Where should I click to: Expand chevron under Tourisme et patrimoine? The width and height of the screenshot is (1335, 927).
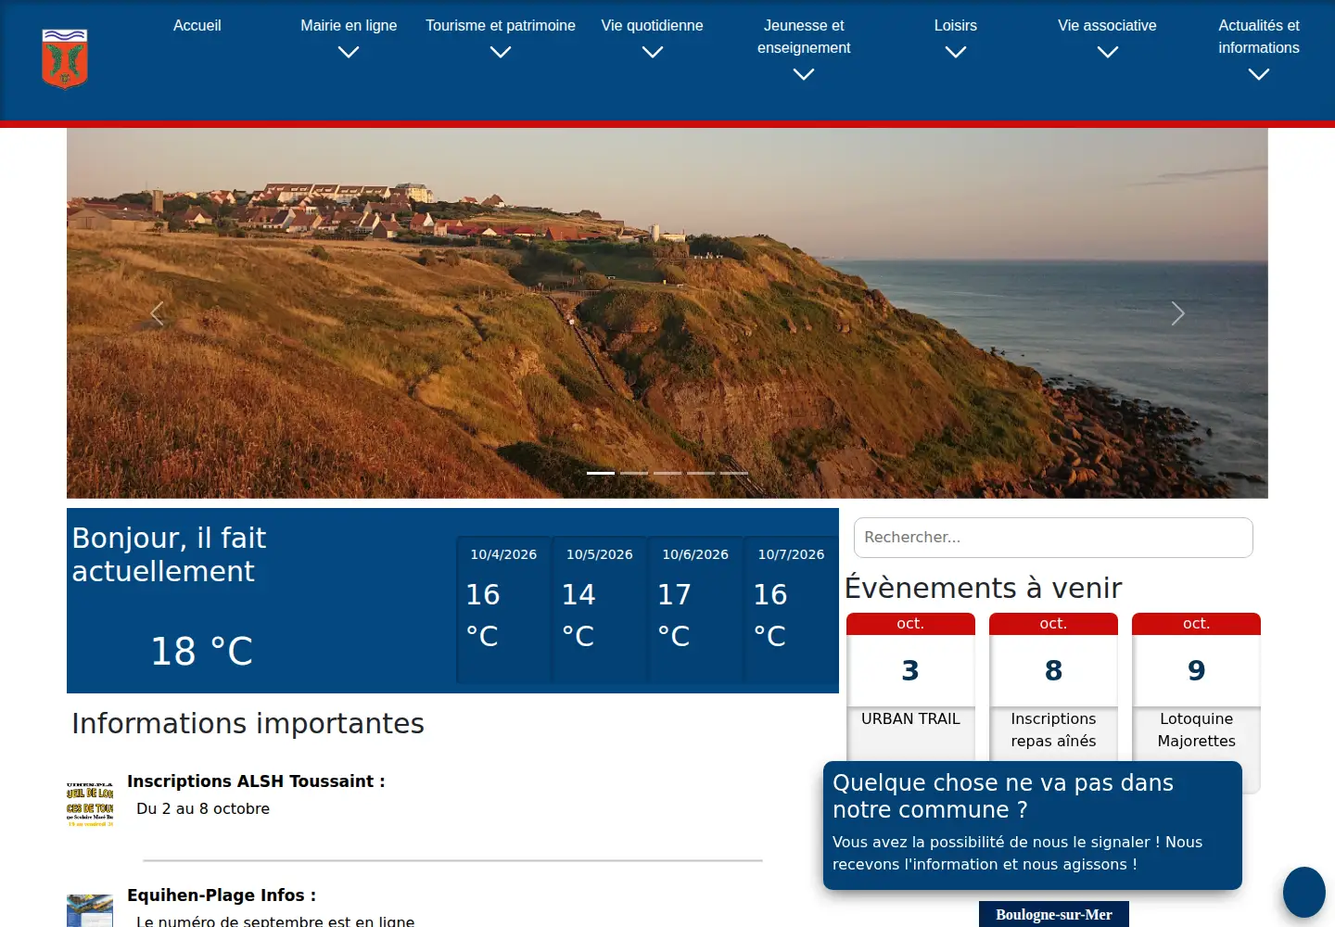[x=501, y=53]
